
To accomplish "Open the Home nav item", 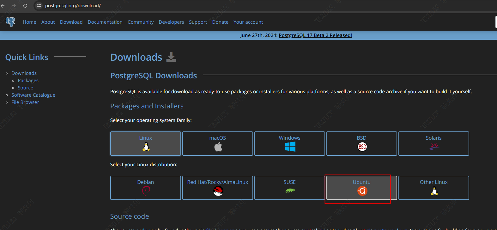I will tap(29, 22).
